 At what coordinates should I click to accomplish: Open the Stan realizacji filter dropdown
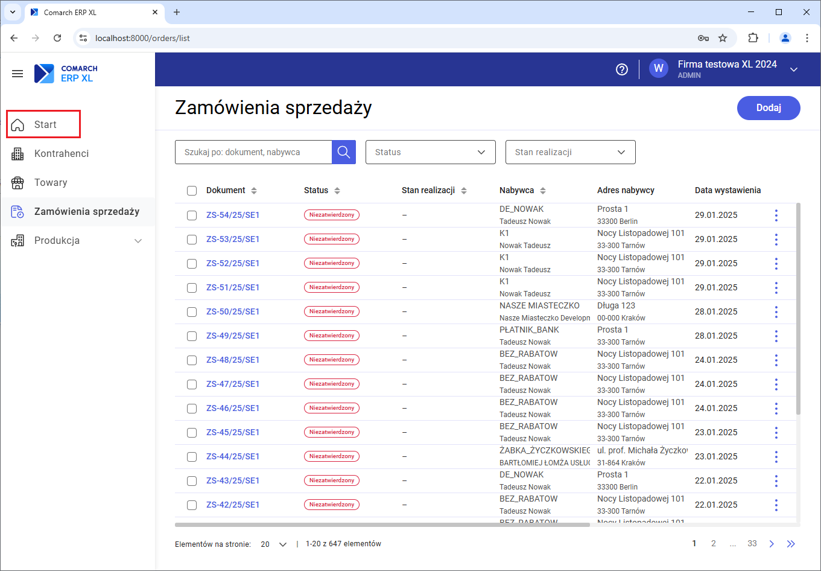pyautogui.click(x=571, y=152)
